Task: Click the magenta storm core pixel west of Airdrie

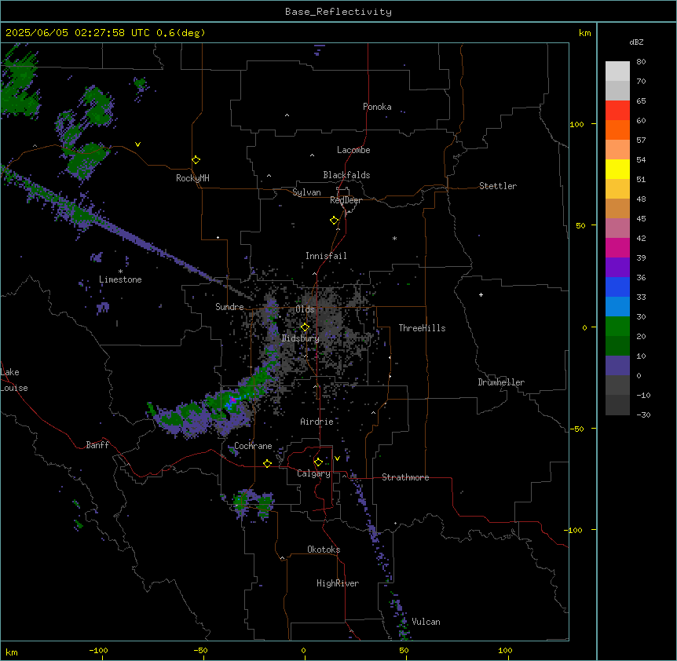Action: click(x=232, y=400)
